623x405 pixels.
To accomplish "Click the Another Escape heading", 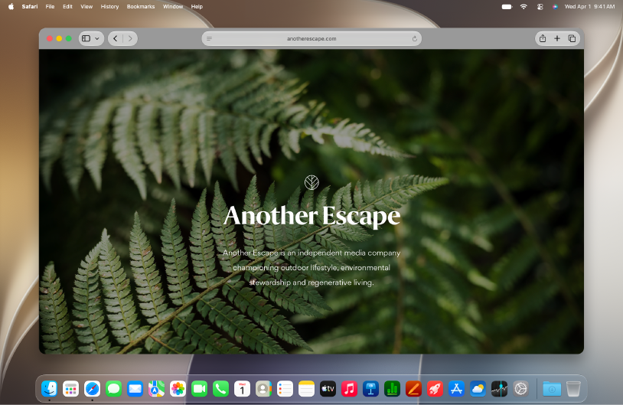I will pyautogui.click(x=312, y=216).
